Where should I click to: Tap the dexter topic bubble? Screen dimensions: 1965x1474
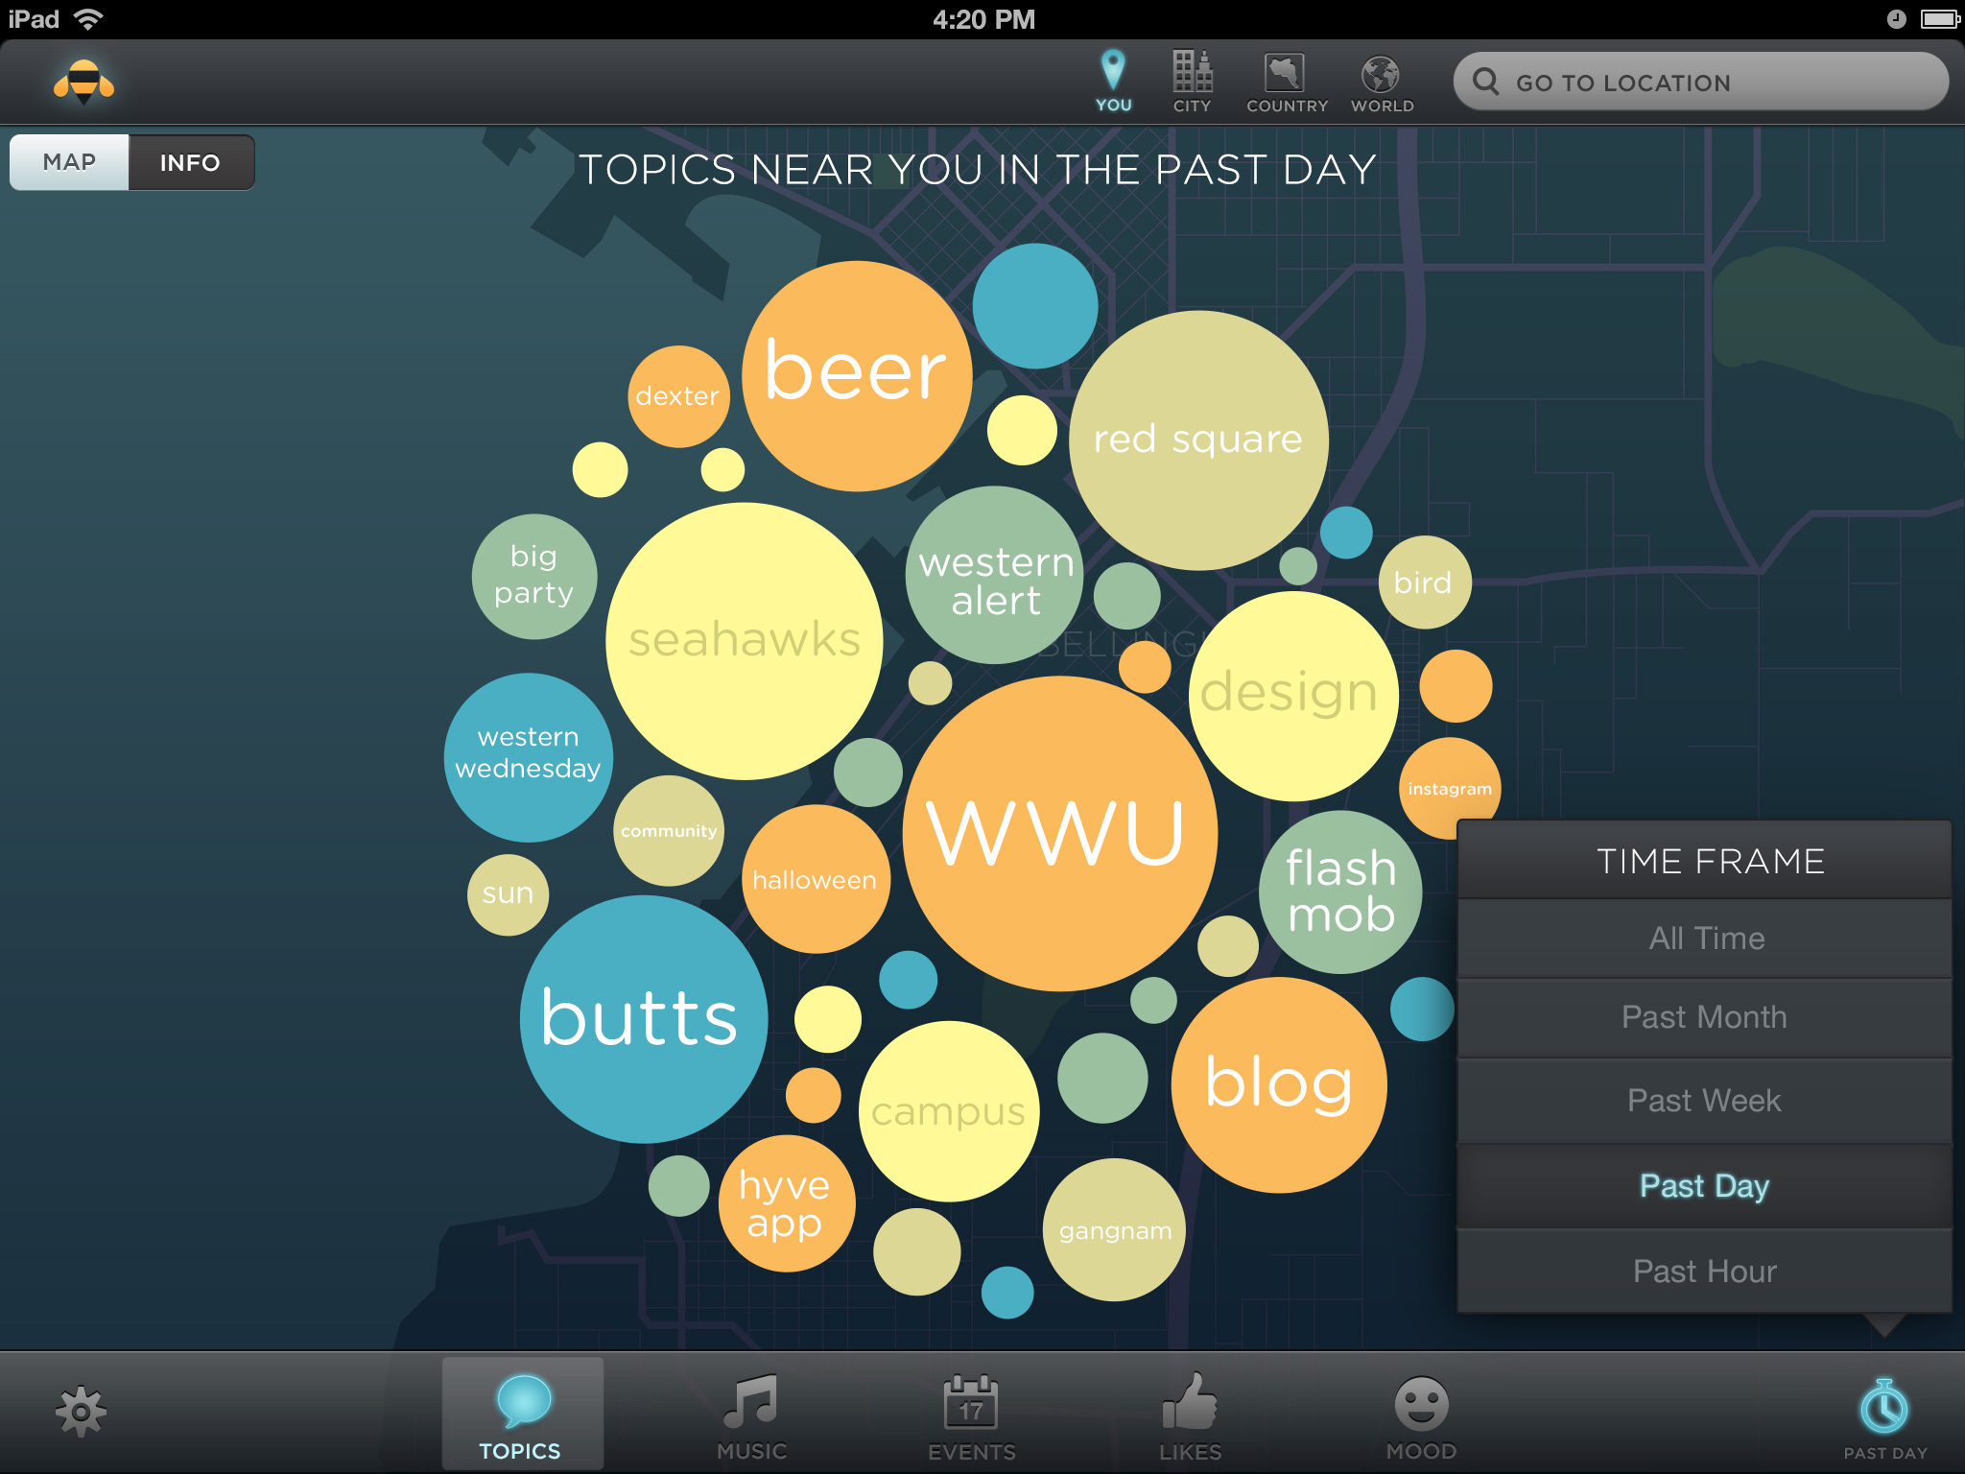[678, 396]
